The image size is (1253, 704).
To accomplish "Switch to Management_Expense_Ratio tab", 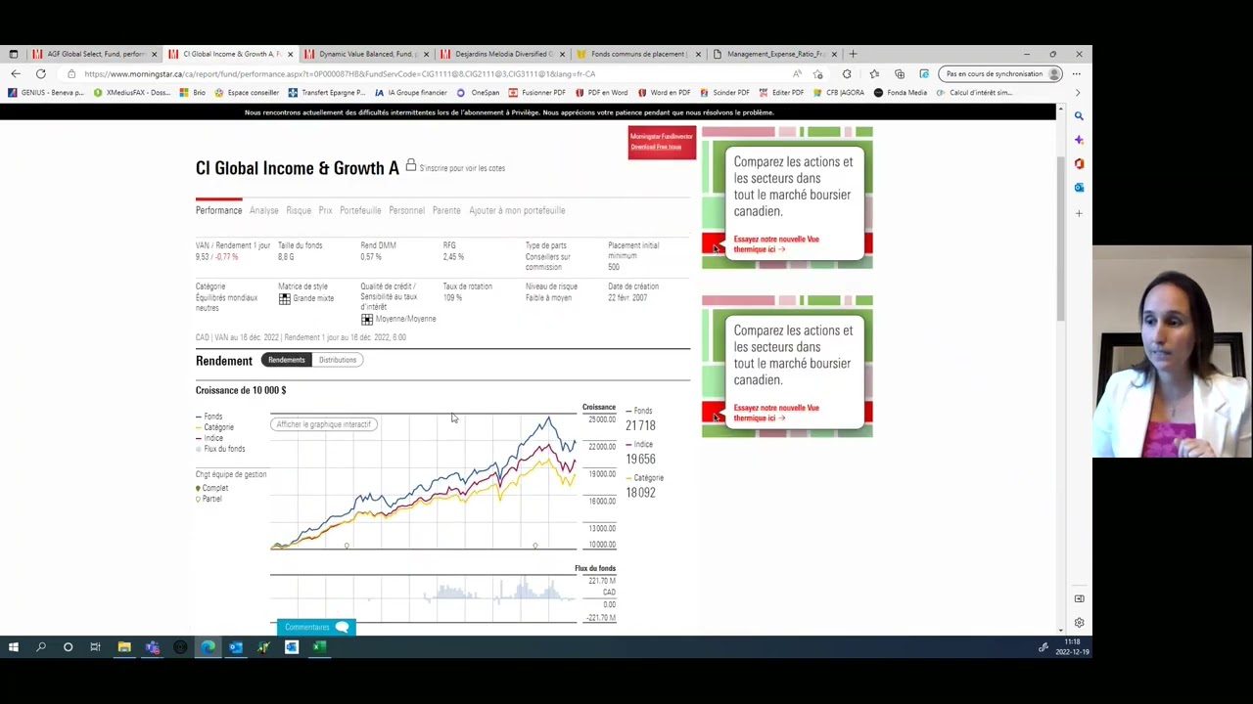I will [x=775, y=54].
